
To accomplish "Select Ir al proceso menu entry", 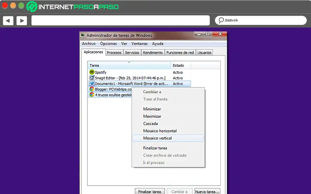I will point(168,163).
